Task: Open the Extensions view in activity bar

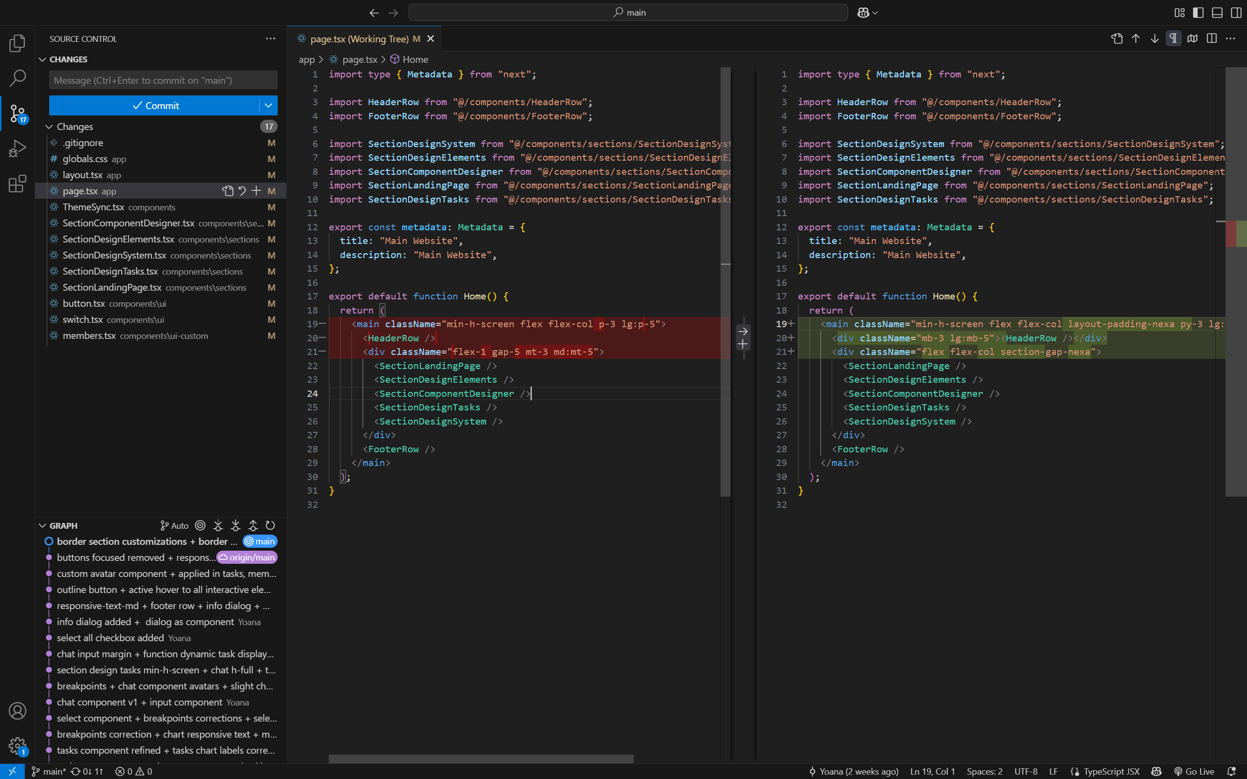Action: [x=17, y=184]
